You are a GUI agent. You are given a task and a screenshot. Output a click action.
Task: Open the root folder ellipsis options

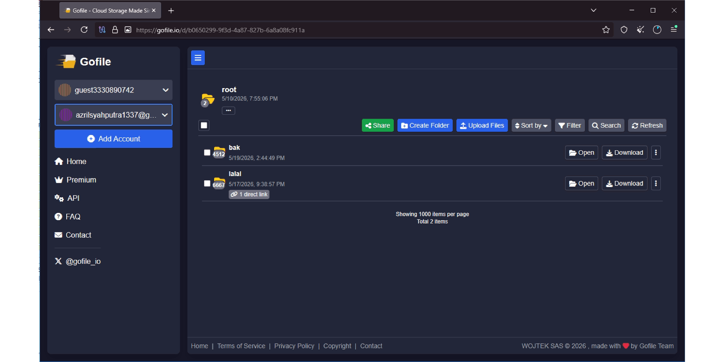click(228, 110)
